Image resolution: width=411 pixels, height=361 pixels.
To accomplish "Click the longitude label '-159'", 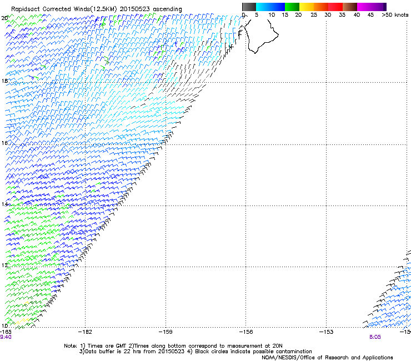I will click(166, 332).
